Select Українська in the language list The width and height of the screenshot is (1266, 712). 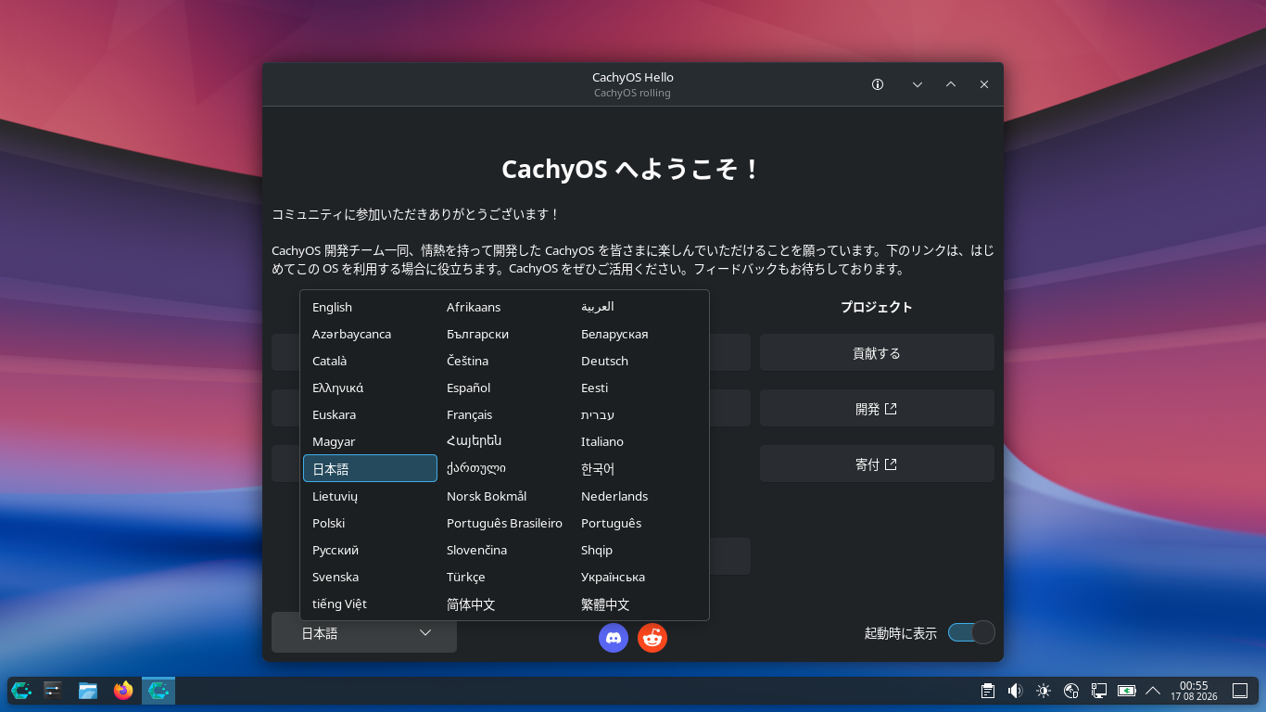[x=639, y=577]
